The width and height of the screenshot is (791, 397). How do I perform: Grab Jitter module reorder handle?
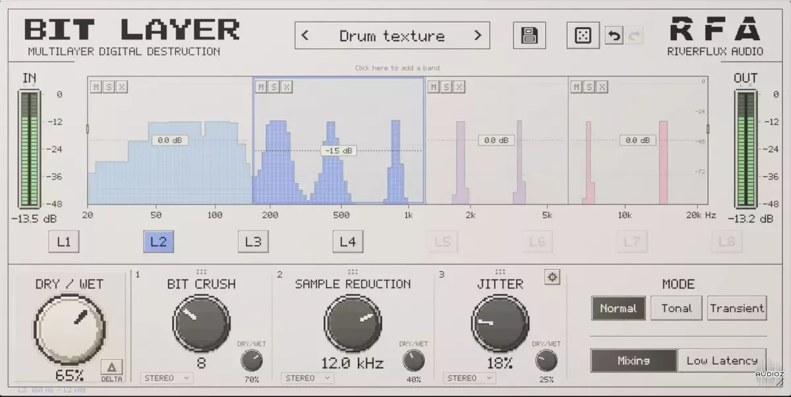[x=500, y=271]
